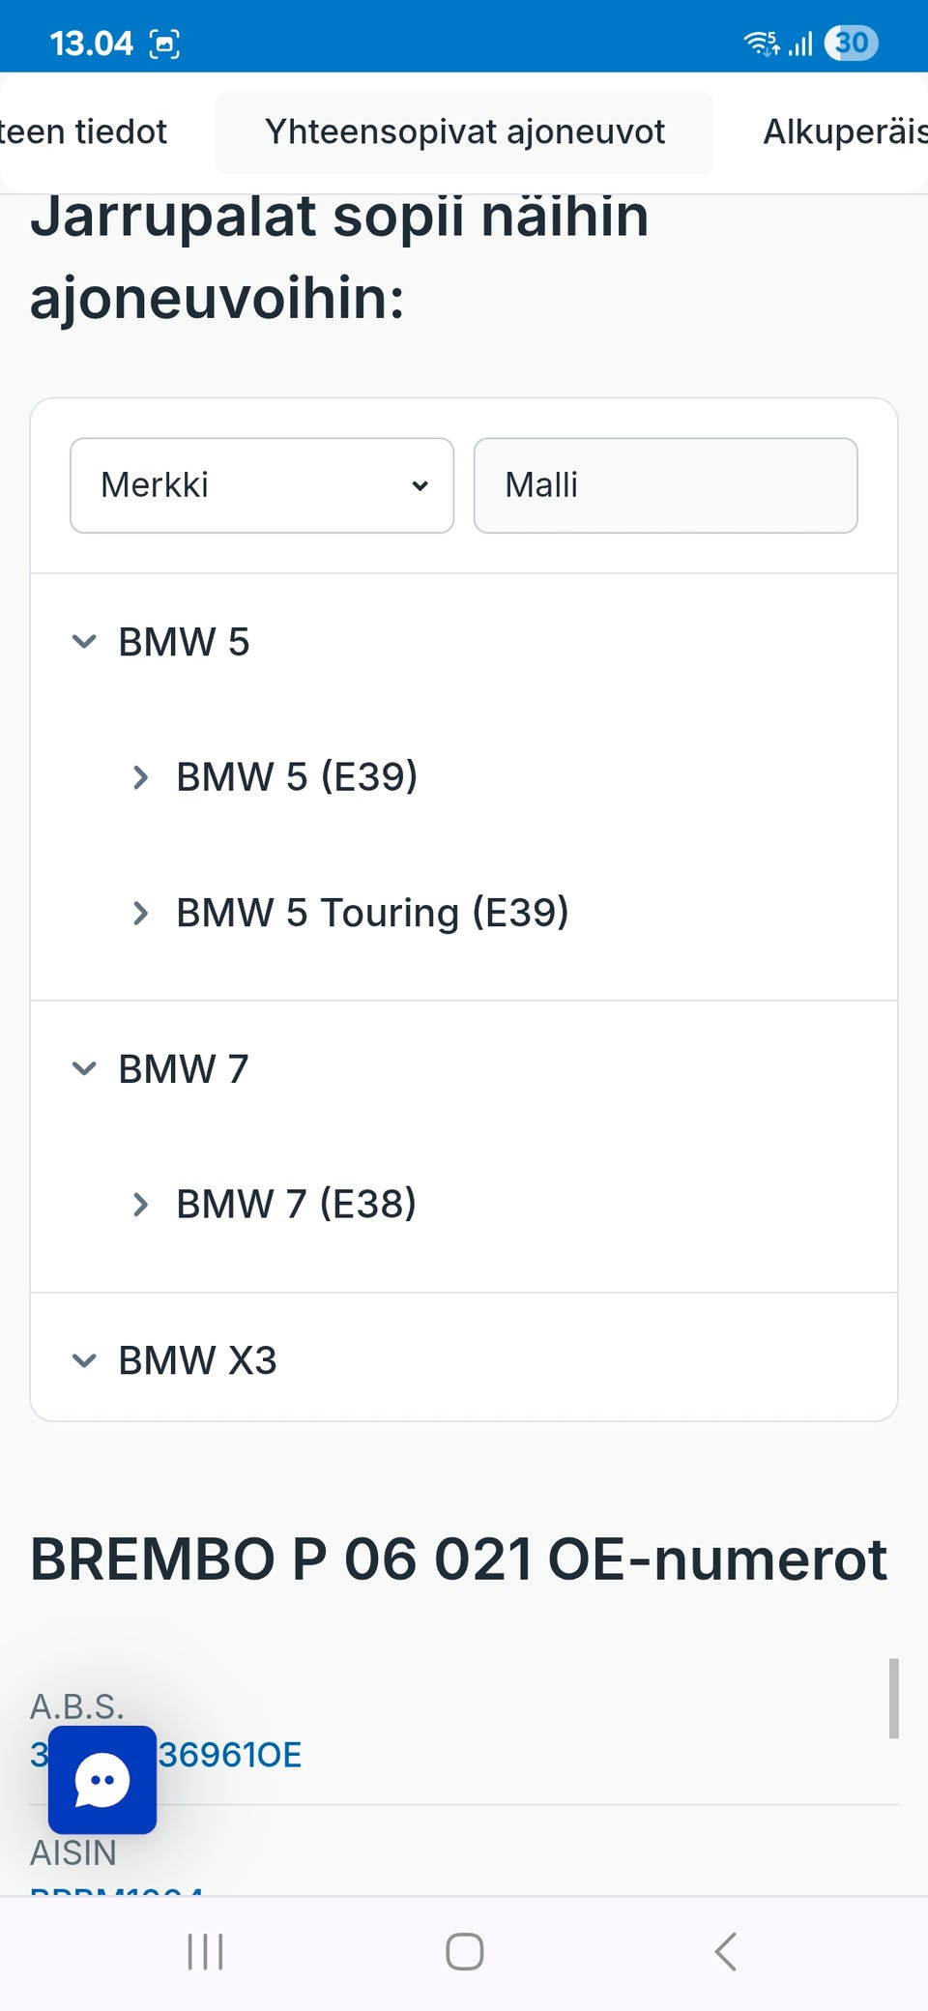Expand the BMW 5 (E39) entry

pyautogui.click(x=141, y=777)
